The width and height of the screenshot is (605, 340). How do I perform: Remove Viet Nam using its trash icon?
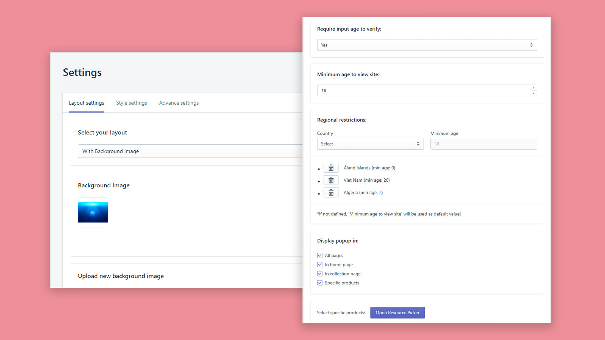(331, 180)
